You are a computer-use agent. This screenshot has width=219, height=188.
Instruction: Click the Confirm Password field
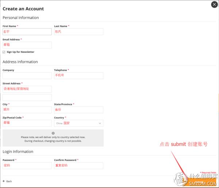(x=78, y=166)
